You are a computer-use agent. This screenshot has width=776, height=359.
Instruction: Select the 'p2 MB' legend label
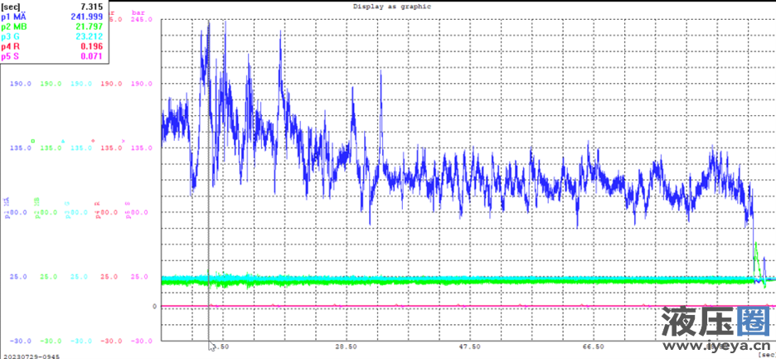(14, 27)
